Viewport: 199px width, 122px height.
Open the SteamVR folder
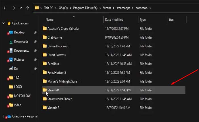click(53, 90)
